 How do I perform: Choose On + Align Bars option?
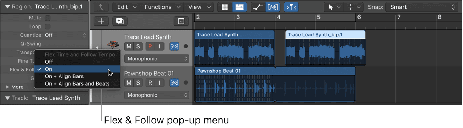click(77, 76)
